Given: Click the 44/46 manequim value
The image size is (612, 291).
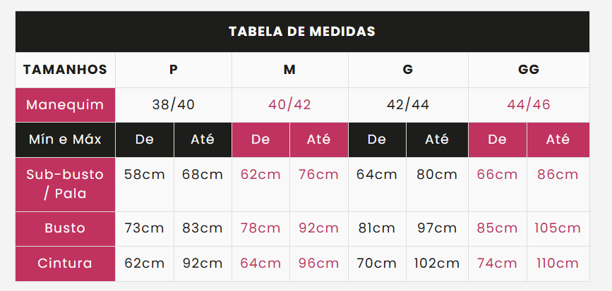Looking at the screenshot, I should (x=529, y=105).
